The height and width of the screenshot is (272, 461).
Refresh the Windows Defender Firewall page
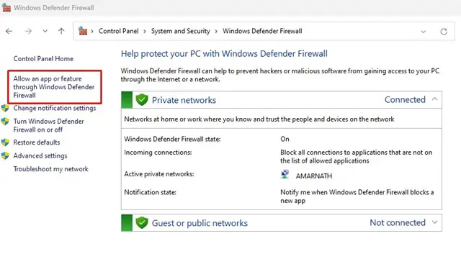pyautogui.click(x=444, y=32)
